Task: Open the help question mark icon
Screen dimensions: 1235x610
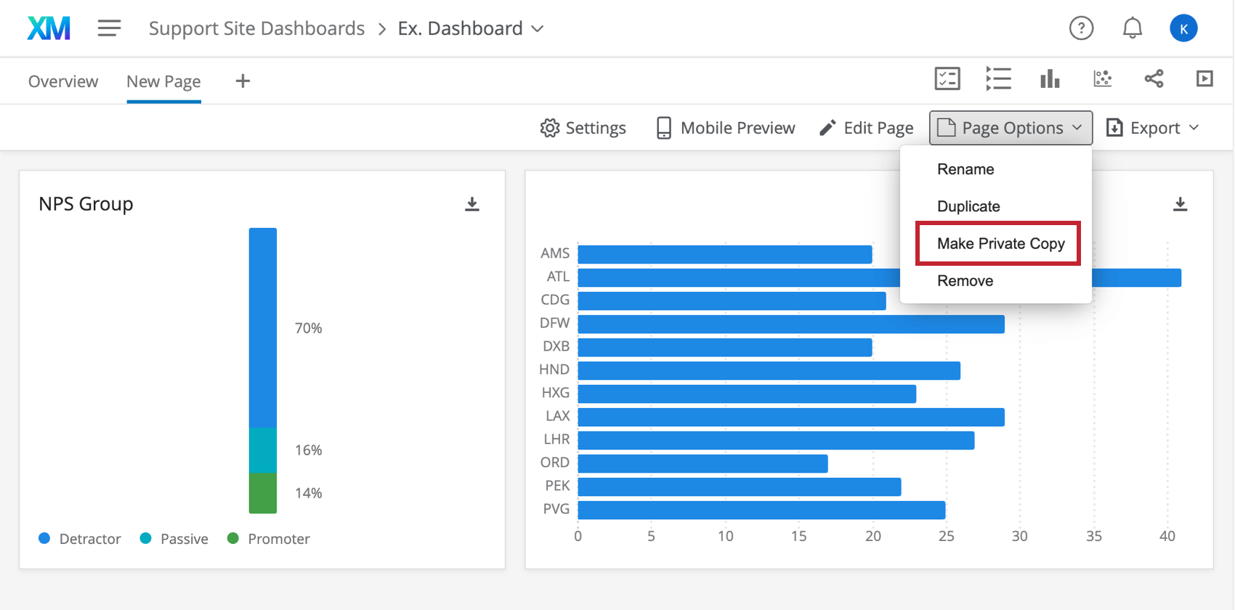Action: 1081,28
